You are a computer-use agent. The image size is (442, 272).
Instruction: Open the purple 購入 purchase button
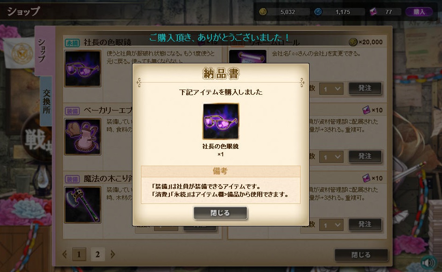tap(419, 12)
